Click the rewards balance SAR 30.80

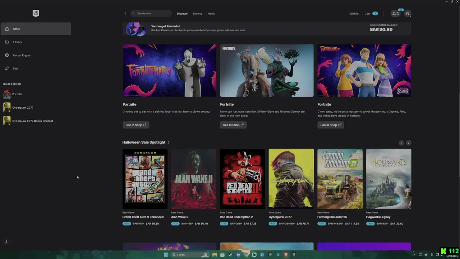pyautogui.click(x=381, y=29)
